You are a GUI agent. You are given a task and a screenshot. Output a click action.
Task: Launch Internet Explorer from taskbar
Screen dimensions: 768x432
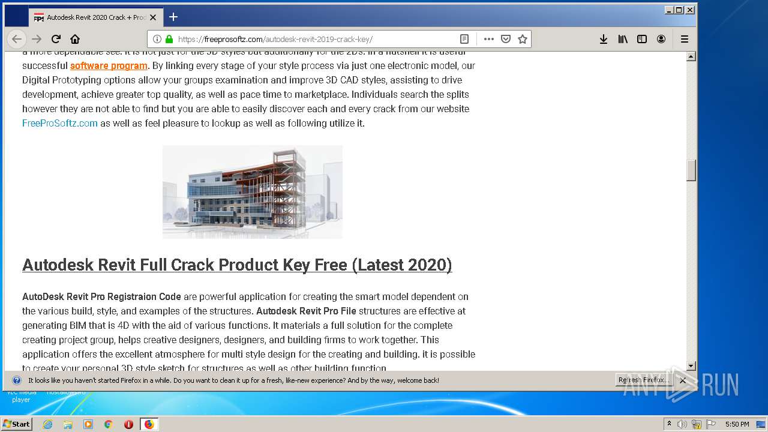[x=48, y=424]
